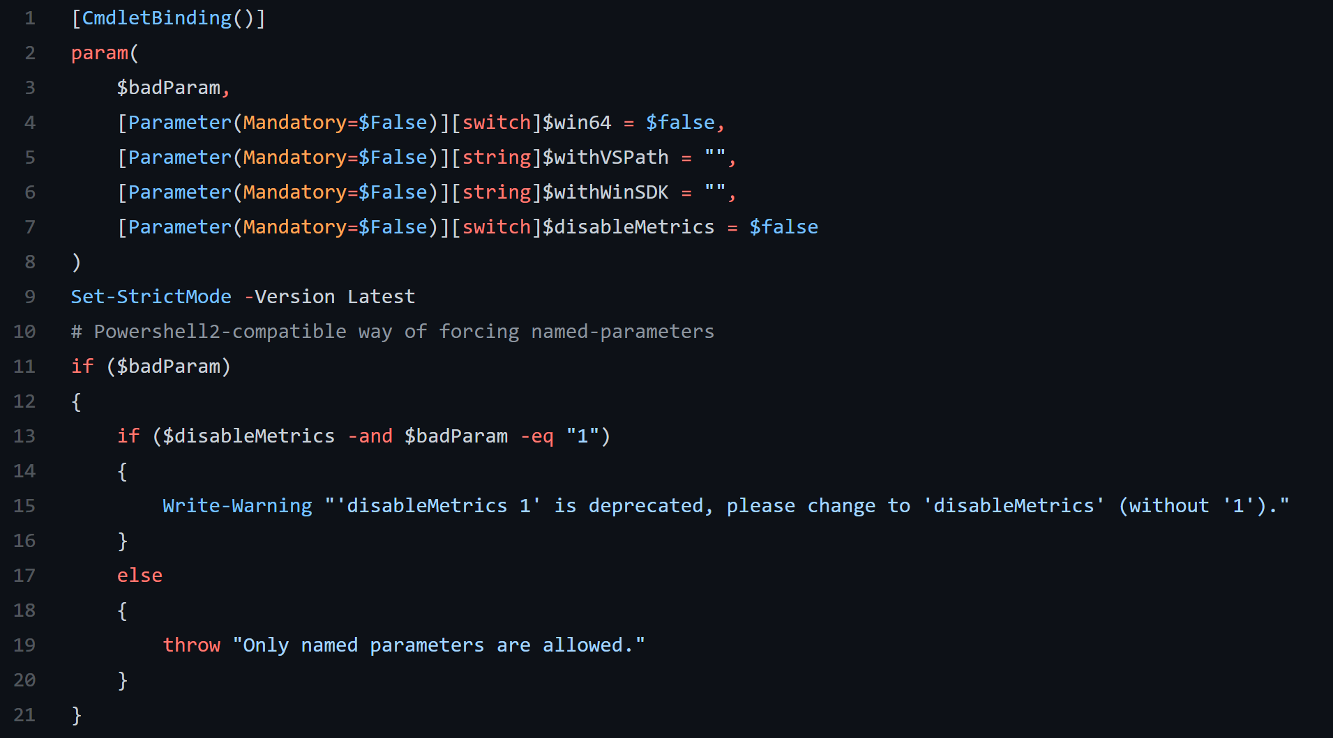Click the $withVSPath variable name
Viewport: 1333px width, 738px height.
click(605, 157)
